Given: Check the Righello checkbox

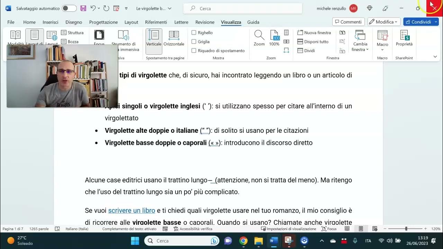Looking at the screenshot, I should pyautogui.click(x=194, y=33).
